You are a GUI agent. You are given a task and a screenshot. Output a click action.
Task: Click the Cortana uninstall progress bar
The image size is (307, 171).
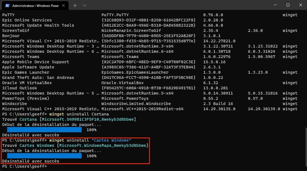pyautogui.click(x=44, y=129)
